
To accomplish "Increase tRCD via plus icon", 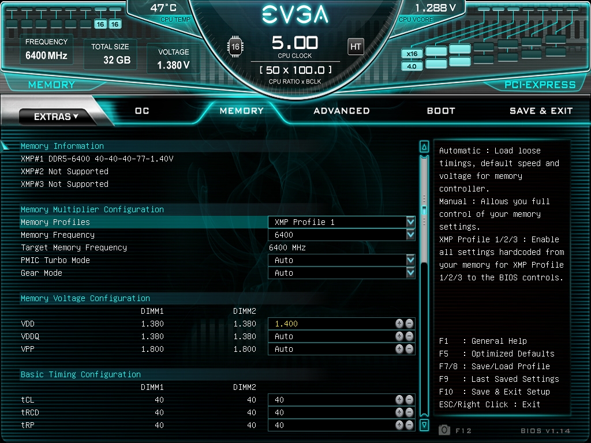I will click(x=399, y=412).
